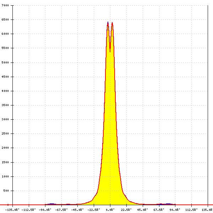The image size is (213, 213).
Task: Click the 1500 y-axis label
Action: click(x=5, y=162)
